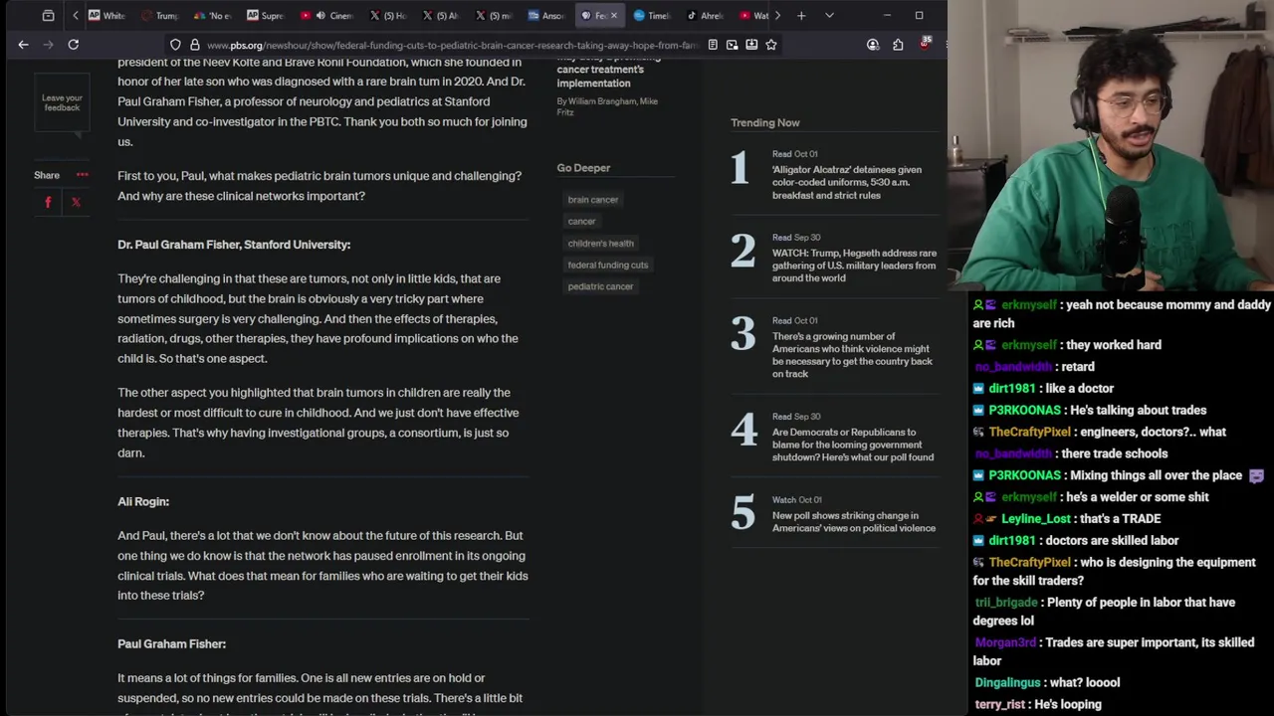Toggle reader view icon in address bar
The image size is (1274, 716).
click(x=713, y=45)
